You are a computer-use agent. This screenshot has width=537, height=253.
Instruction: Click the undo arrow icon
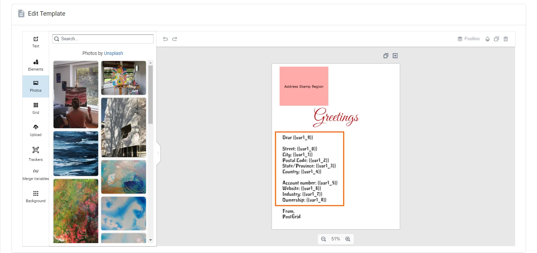165,39
